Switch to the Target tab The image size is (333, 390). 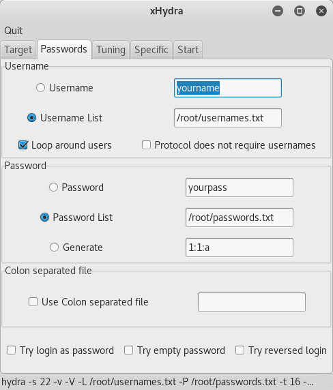[18, 50]
